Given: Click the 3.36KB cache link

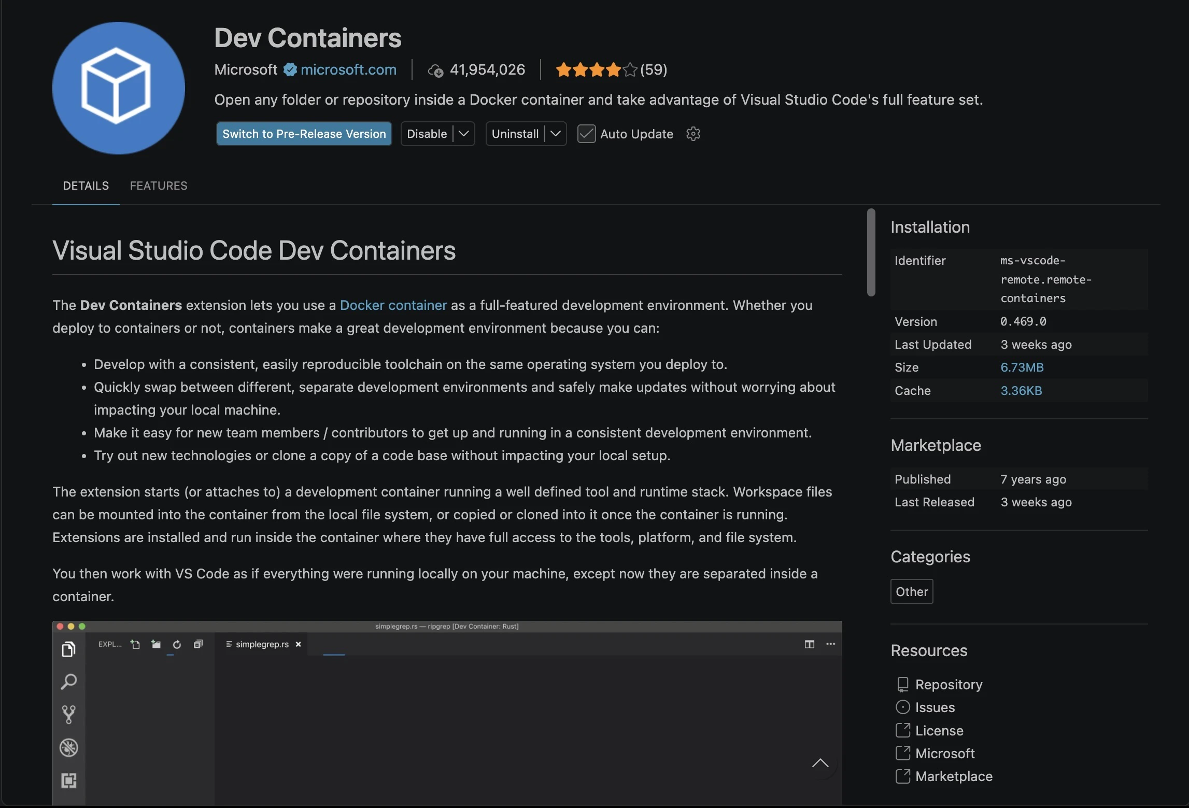Looking at the screenshot, I should [x=1021, y=391].
